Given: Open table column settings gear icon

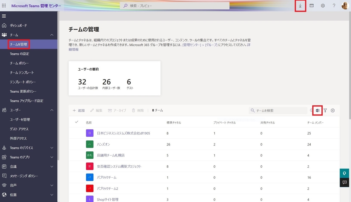Looking at the screenshot, I should (x=333, y=111).
